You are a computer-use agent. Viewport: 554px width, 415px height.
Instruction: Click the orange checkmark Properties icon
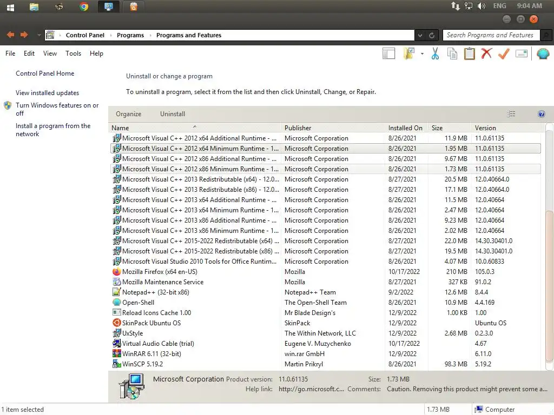click(x=504, y=53)
